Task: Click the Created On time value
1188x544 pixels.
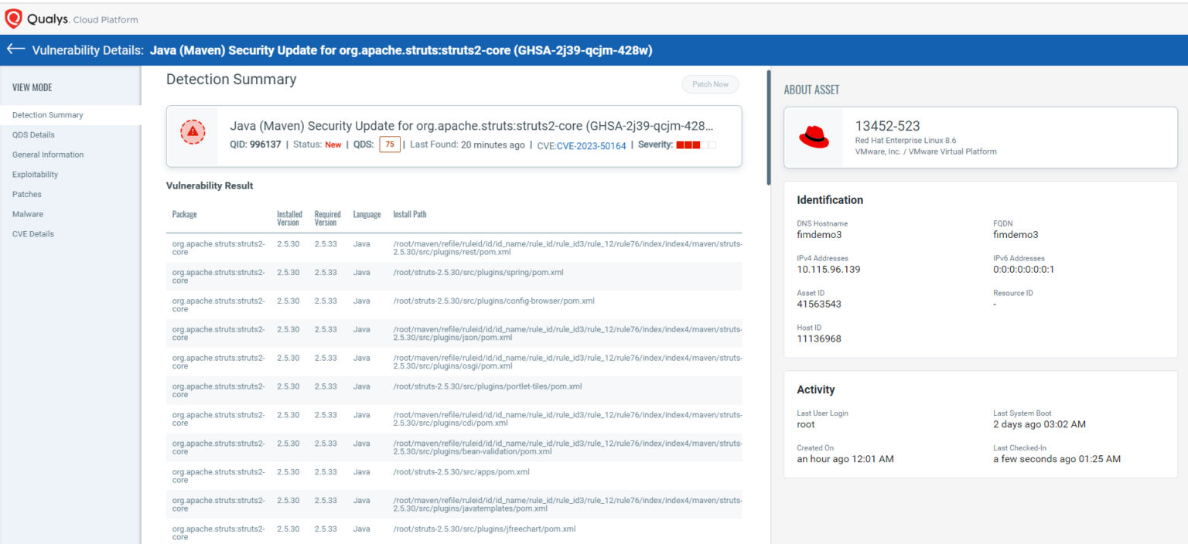Action: coord(845,459)
